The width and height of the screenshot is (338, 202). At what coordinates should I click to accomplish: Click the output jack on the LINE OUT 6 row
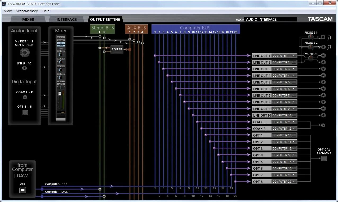click(323, 89)
